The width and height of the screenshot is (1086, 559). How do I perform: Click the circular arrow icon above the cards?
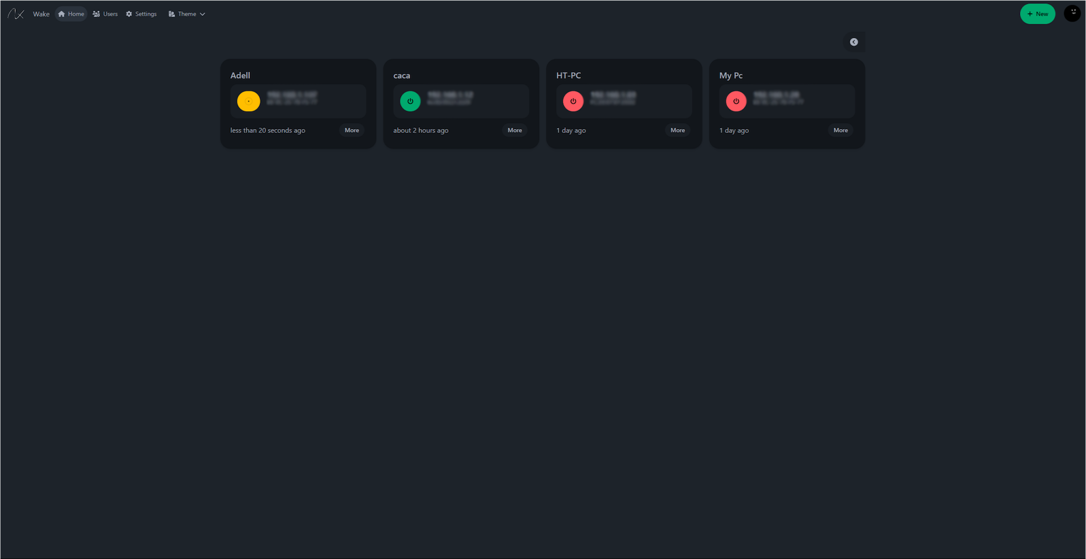click(x=854, y=42)
